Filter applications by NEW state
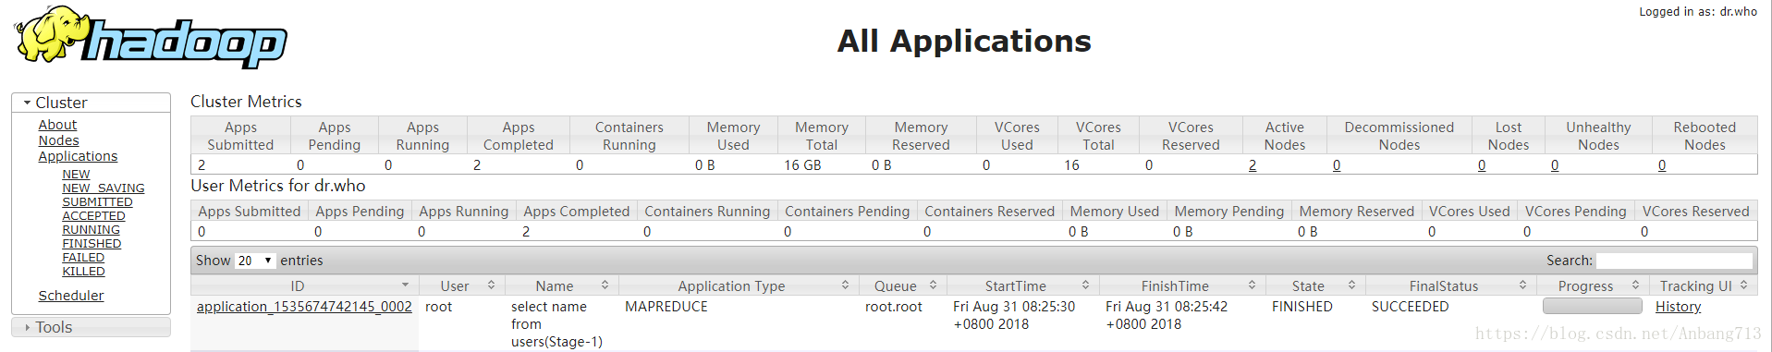 tap(76, 174)
